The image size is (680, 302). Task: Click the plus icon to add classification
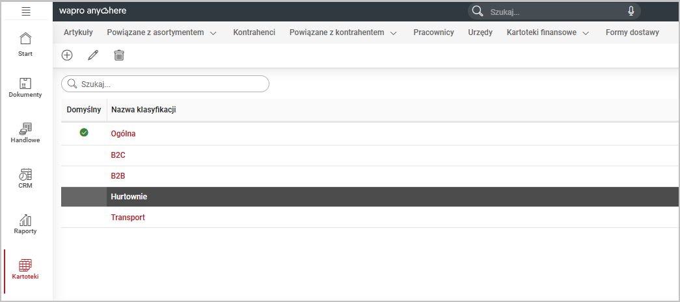(x=67, y=55)
